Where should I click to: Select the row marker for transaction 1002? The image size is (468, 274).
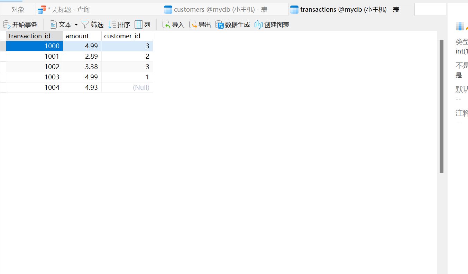pyautogui.click(x=3, y=67)
